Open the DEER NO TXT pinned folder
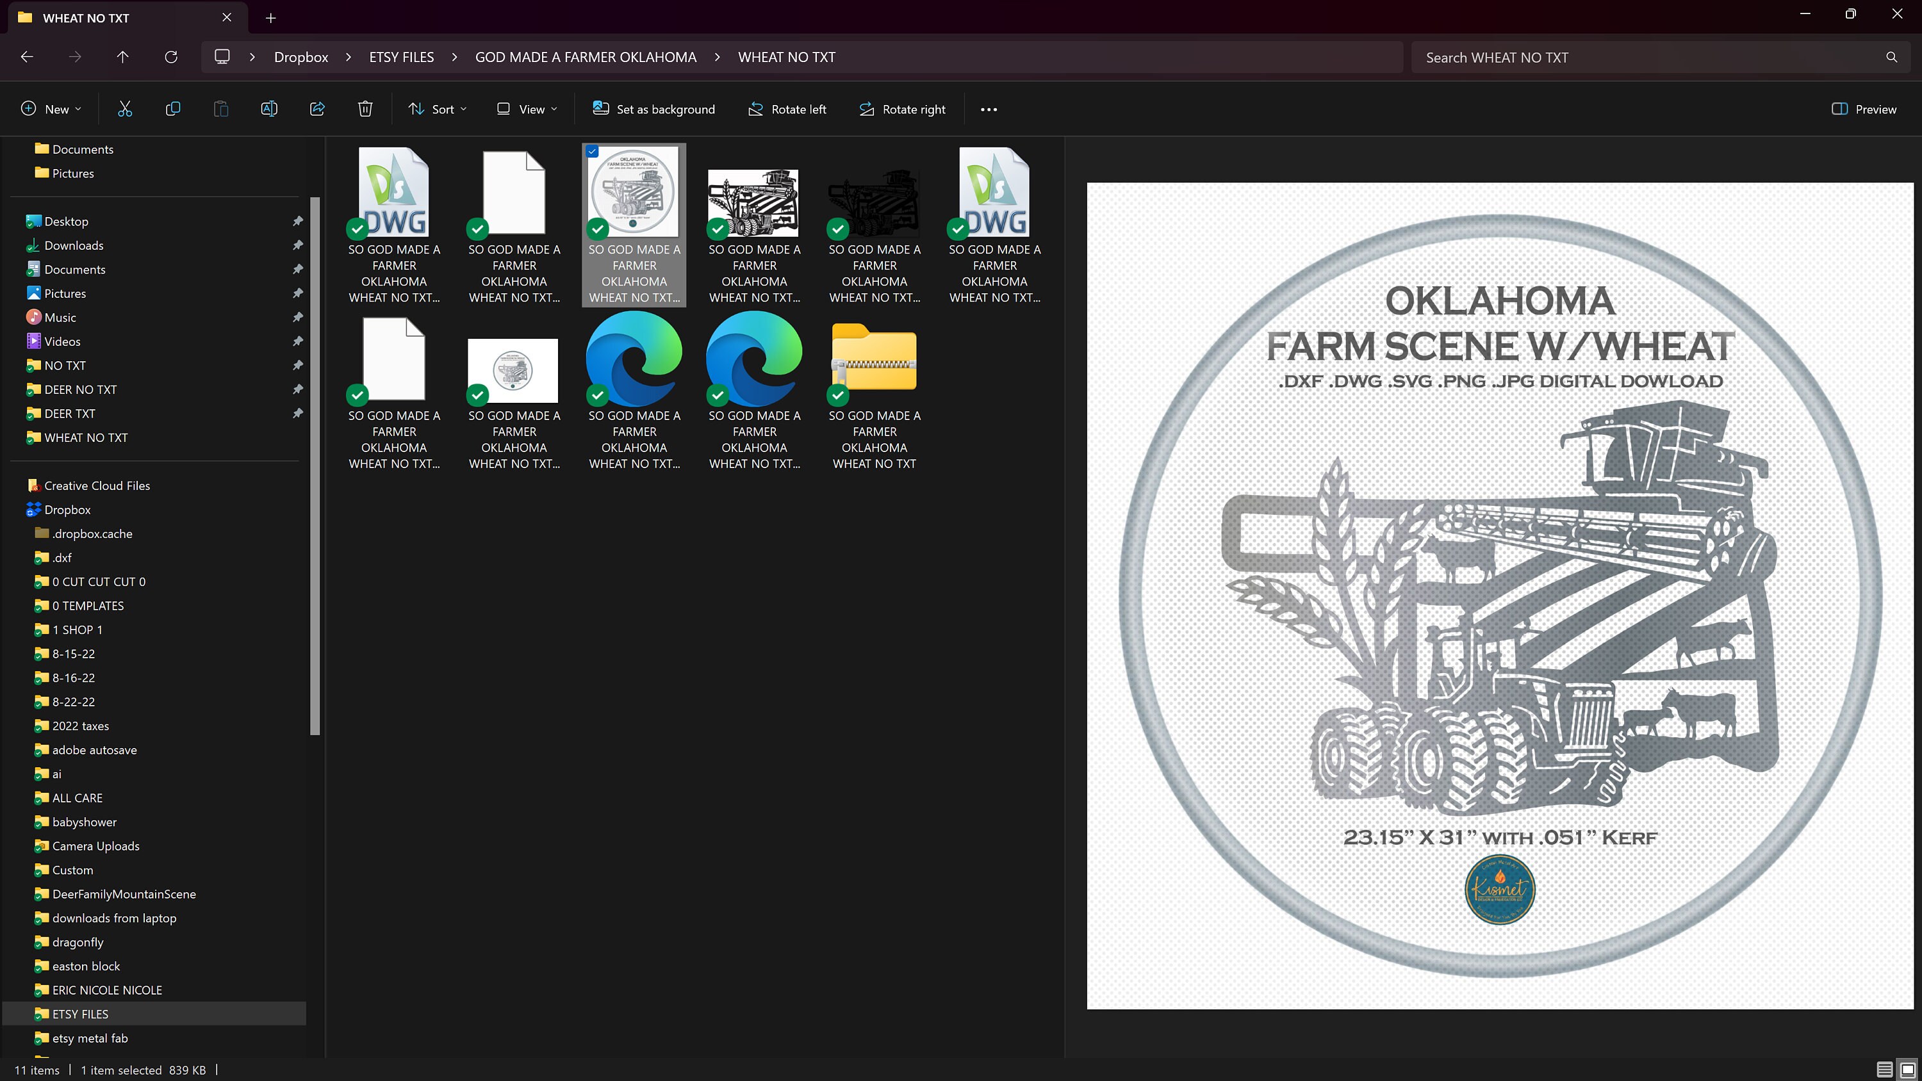Viewport: 1922px width, 1081px height. [80, 389]
